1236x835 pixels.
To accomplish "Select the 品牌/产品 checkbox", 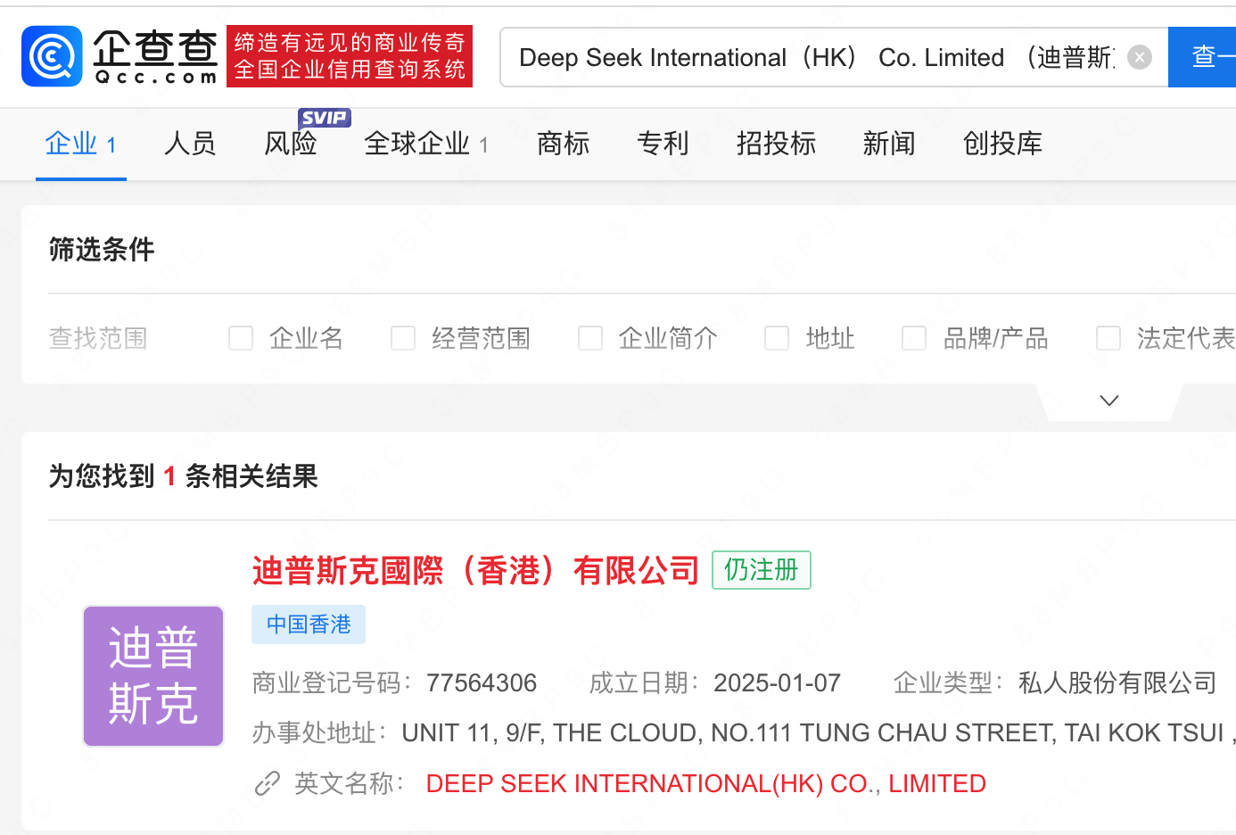I will (914, 338).
